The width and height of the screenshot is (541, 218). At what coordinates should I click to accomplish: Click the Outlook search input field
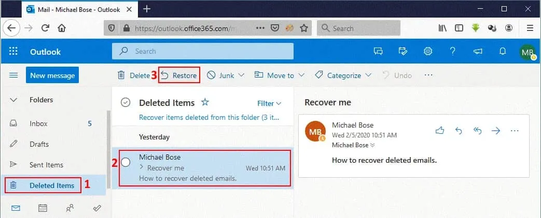pyautogui.click(x=207, y=51)
